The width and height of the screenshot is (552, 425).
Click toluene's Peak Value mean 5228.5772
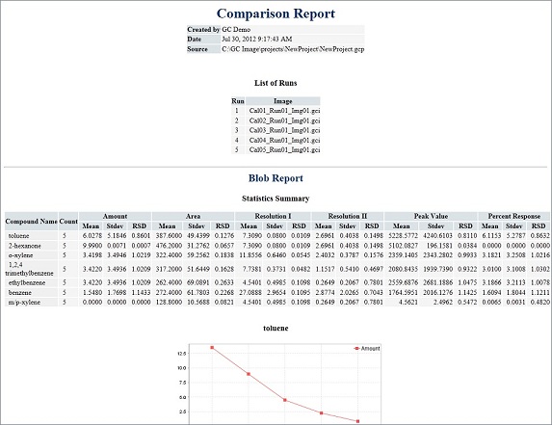coord(403,236)
